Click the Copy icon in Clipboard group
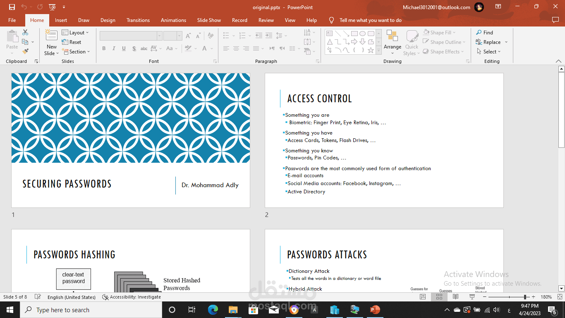 25,42
